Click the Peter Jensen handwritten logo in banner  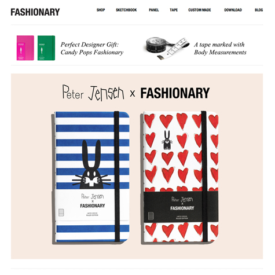[93, 93]
